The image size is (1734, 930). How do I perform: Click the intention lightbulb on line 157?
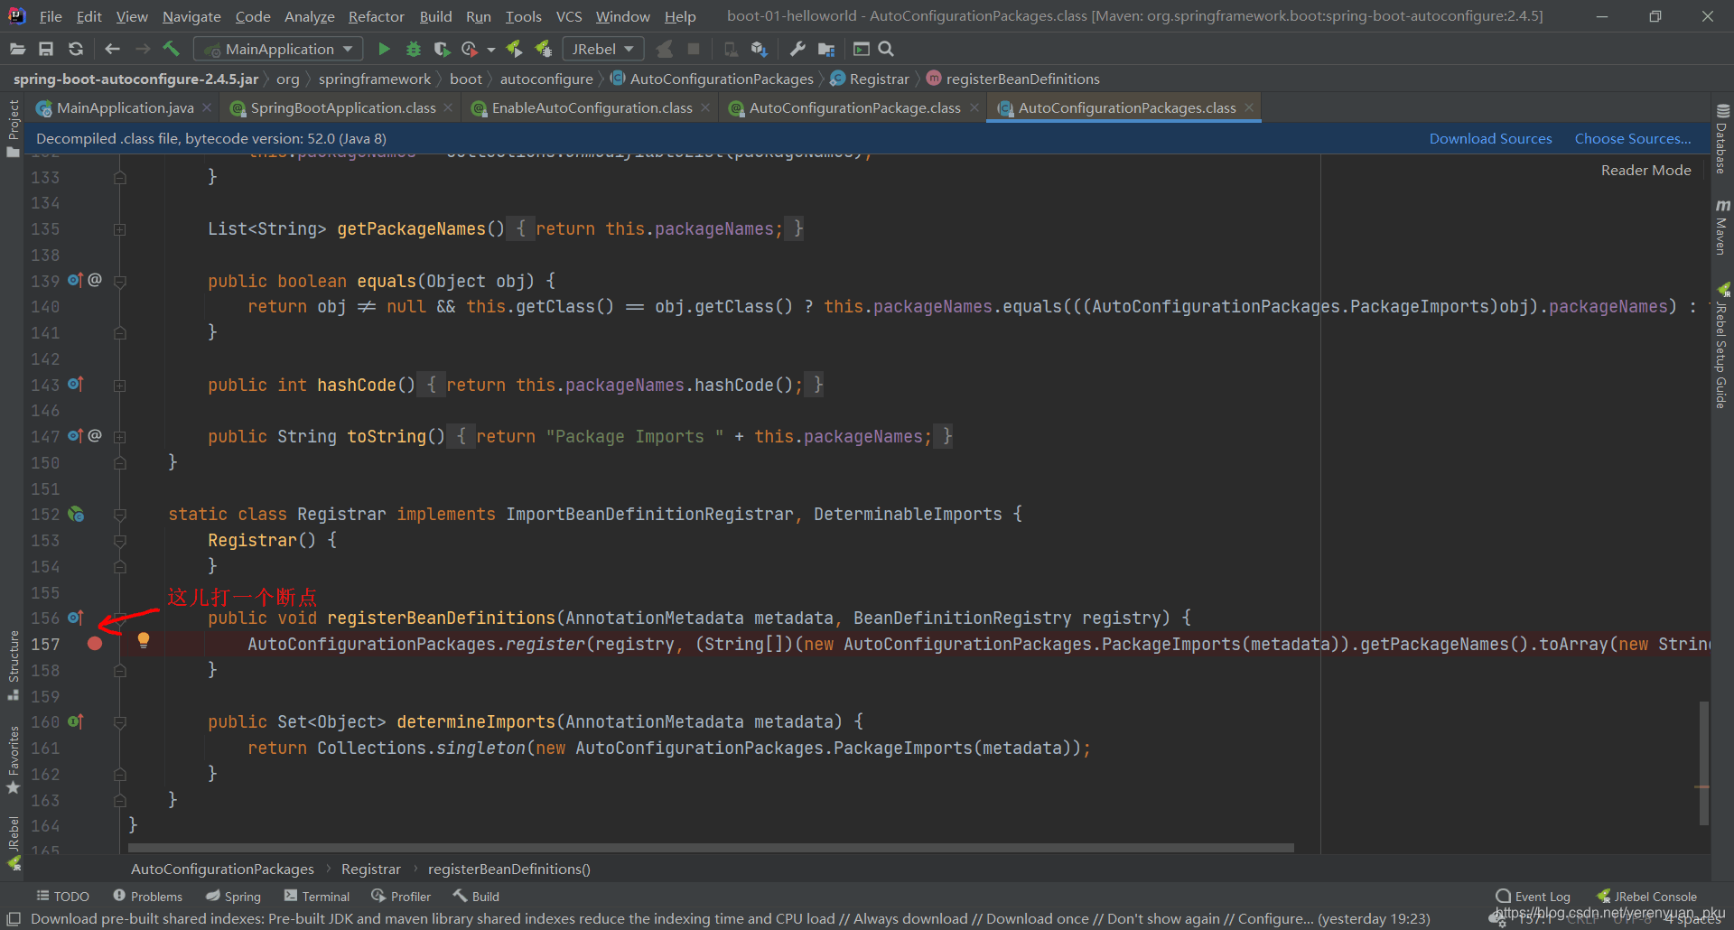tap(143, 640)
